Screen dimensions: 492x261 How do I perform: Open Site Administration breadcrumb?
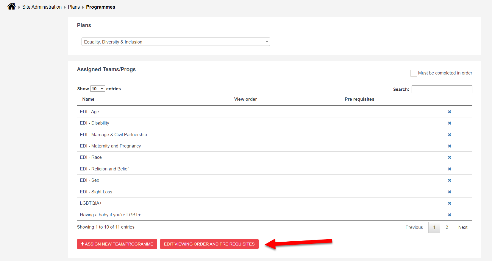click(x=42, y=7)
